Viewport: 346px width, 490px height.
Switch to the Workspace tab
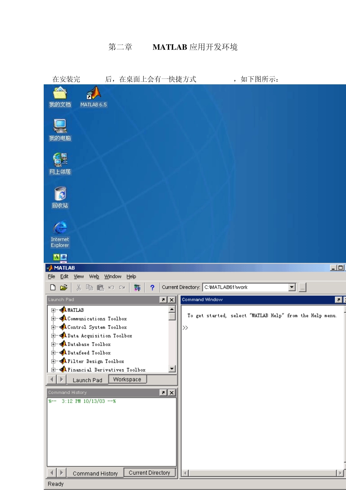pos(127,379)
